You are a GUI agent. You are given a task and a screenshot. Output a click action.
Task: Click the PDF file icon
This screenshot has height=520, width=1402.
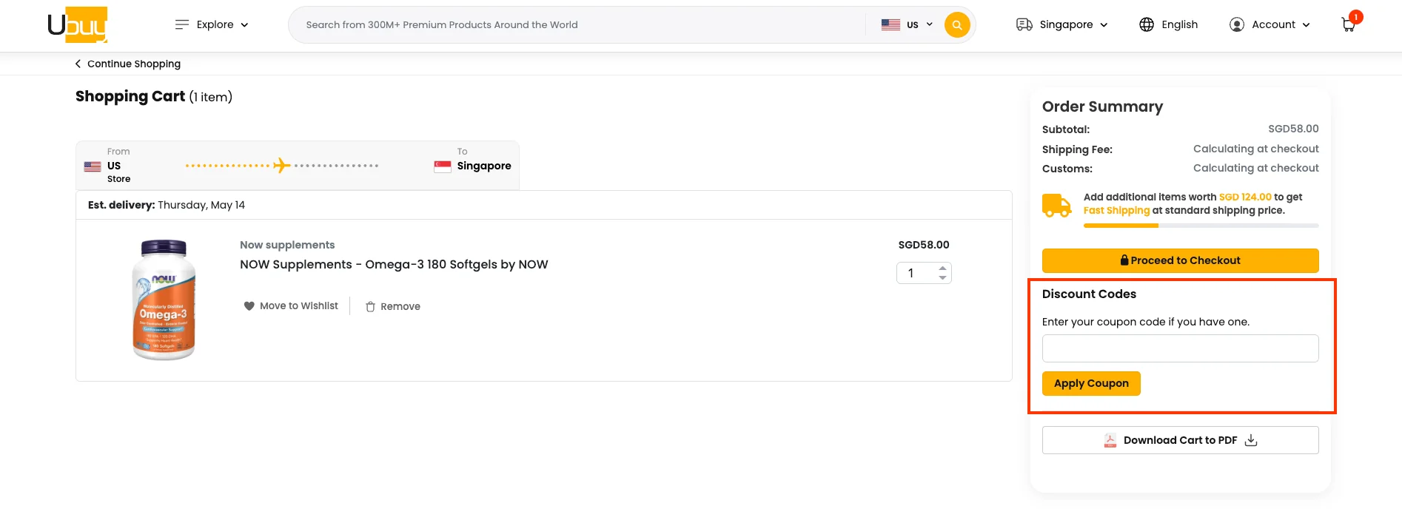coord(1110,440)
